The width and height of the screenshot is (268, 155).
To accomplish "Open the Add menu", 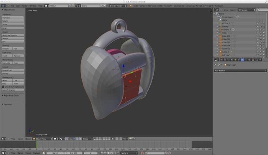I will tap(18, 6).
